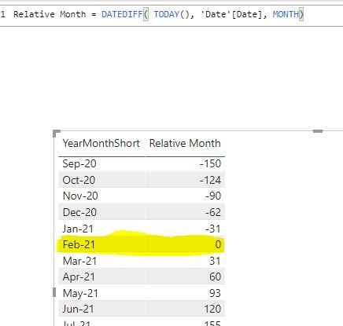Click the -90 value for Nov-20
The width and height of the screenshot is (343, 326).
pyautogui.click(x=213, y=196)
